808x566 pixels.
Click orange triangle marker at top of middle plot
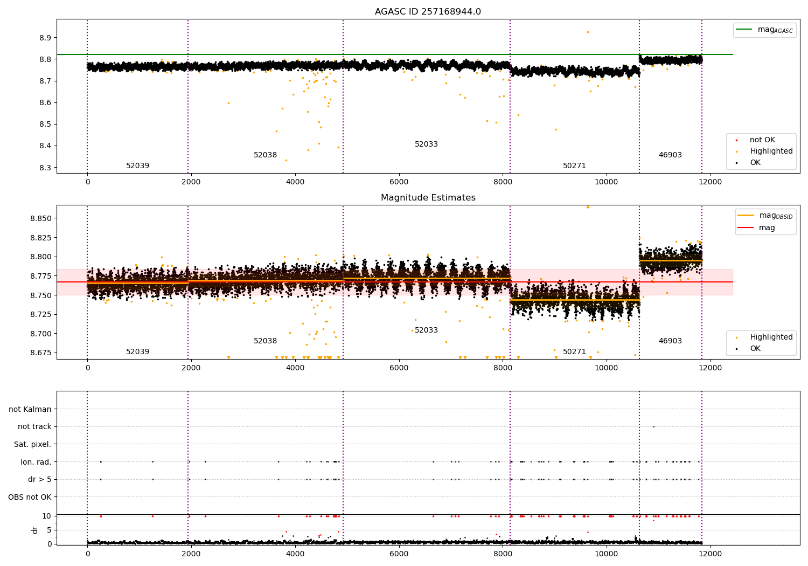[x=588, y=207]
